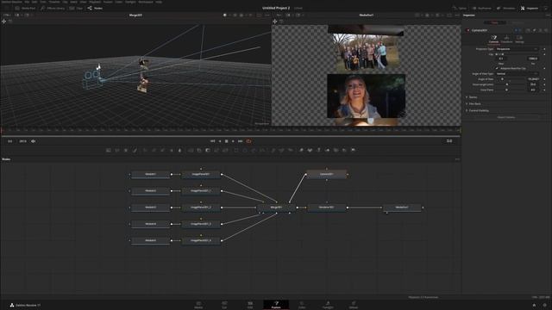Open the Workspace menu
This screenshot has height=310, width=552.
[x=146, y=2]
